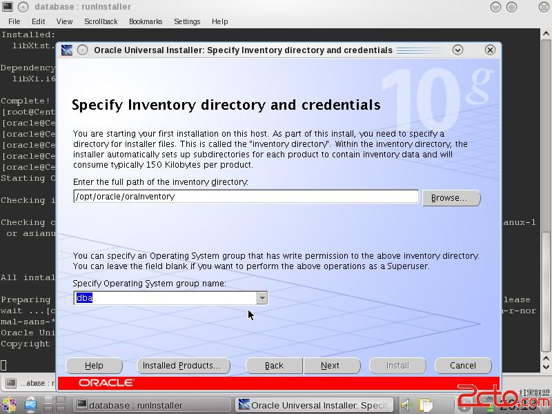Toggle the round sticky button on installer title
This screenshot has width=552, height=414.
coord(82,50)
